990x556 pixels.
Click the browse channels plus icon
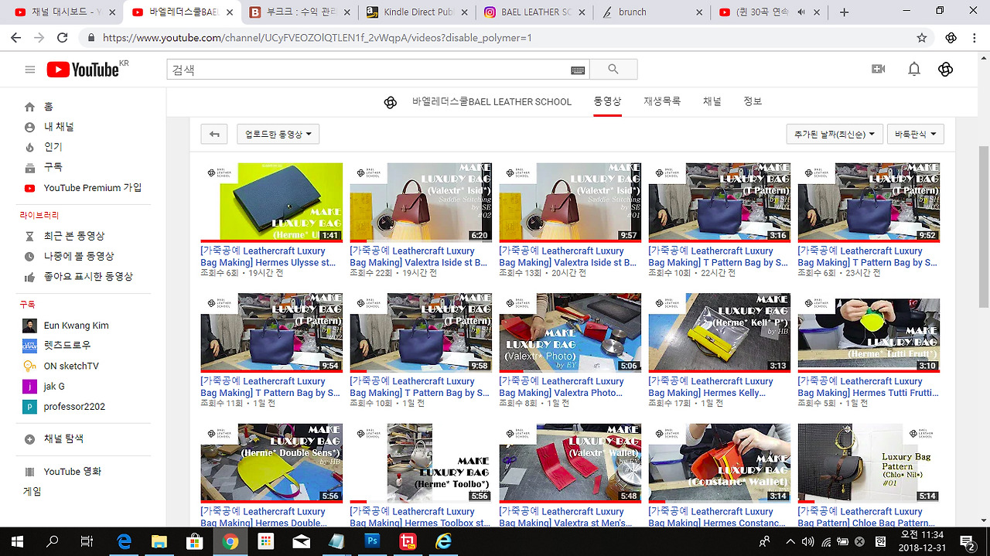pos(30,439)
